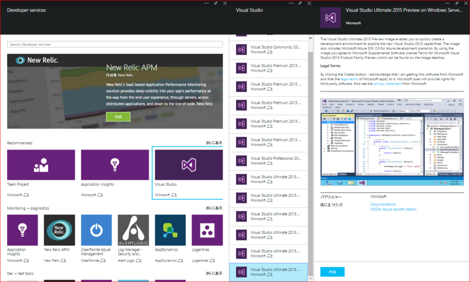
Task: Show more Recommended items via さらに表示
Action: [x=214, y=143]
